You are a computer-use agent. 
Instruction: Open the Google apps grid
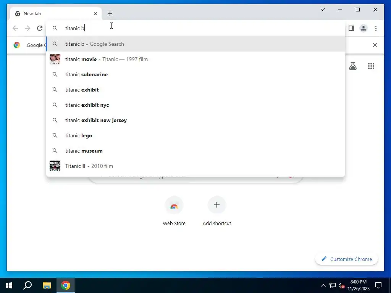click(x=371, y=66)
